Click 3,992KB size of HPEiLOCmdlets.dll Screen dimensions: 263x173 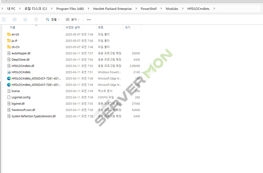click(135, 66)
